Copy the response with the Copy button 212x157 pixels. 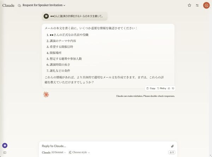pyautogui.click(x=151, y=88)
